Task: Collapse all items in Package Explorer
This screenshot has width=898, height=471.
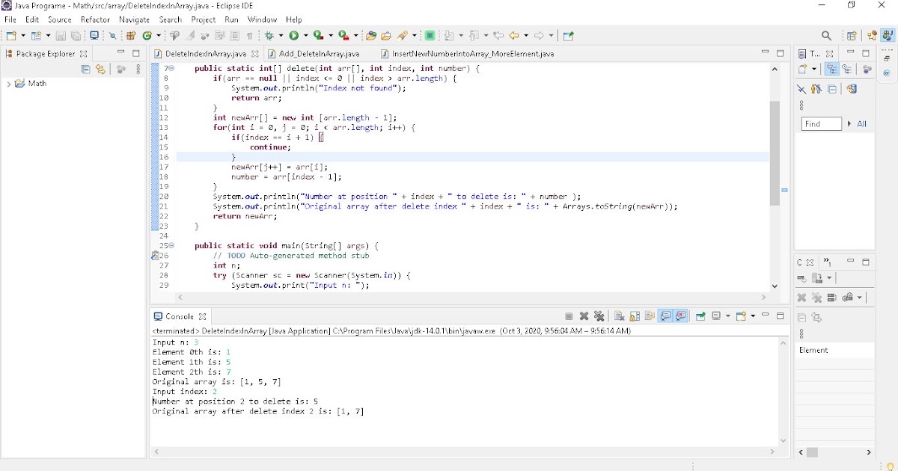Action: (87, 68)
